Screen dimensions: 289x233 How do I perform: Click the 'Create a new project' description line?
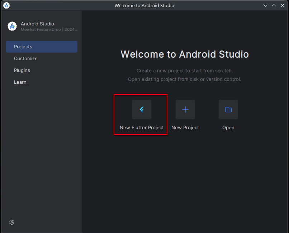[x=185, y=71]
